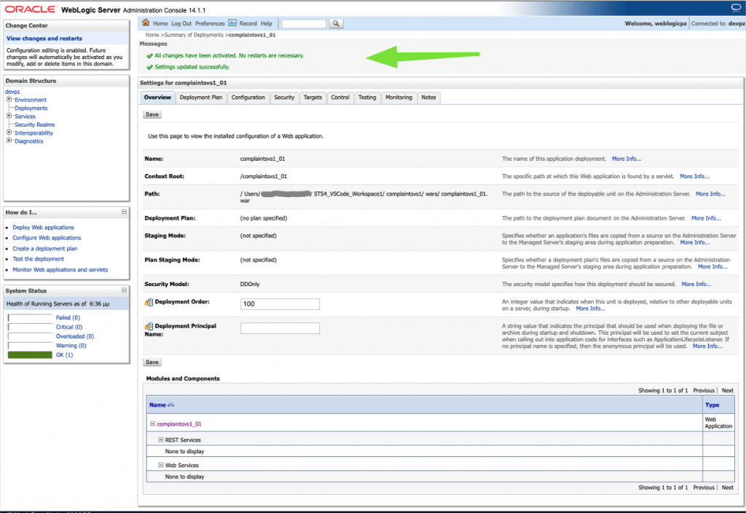Image resolution: width=746 pixels, height=513 pixels.
Task: Collapse the Web Services row
Action: (161, 465)
